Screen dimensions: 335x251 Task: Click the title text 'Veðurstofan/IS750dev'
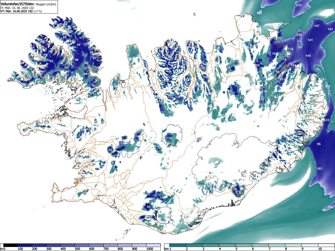click(x=17, y=4)
